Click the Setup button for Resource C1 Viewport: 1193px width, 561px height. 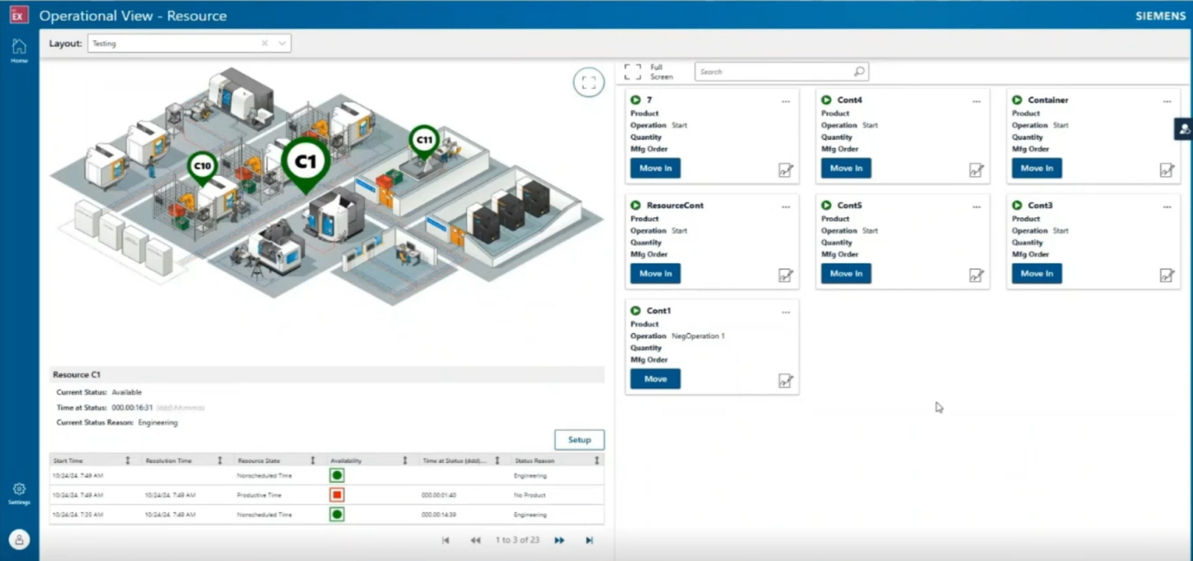580,440
